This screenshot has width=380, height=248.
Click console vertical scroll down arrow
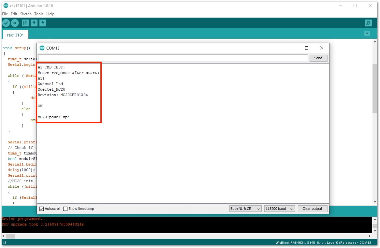click(x=375, y=231)
